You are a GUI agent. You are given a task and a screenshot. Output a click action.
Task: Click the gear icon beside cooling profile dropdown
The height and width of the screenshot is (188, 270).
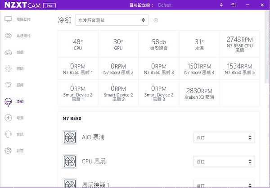(156, 20)
